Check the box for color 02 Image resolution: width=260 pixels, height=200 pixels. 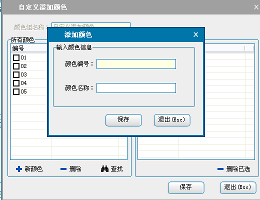(x=16, y=66)
